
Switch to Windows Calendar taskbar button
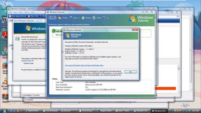[141, 111]
